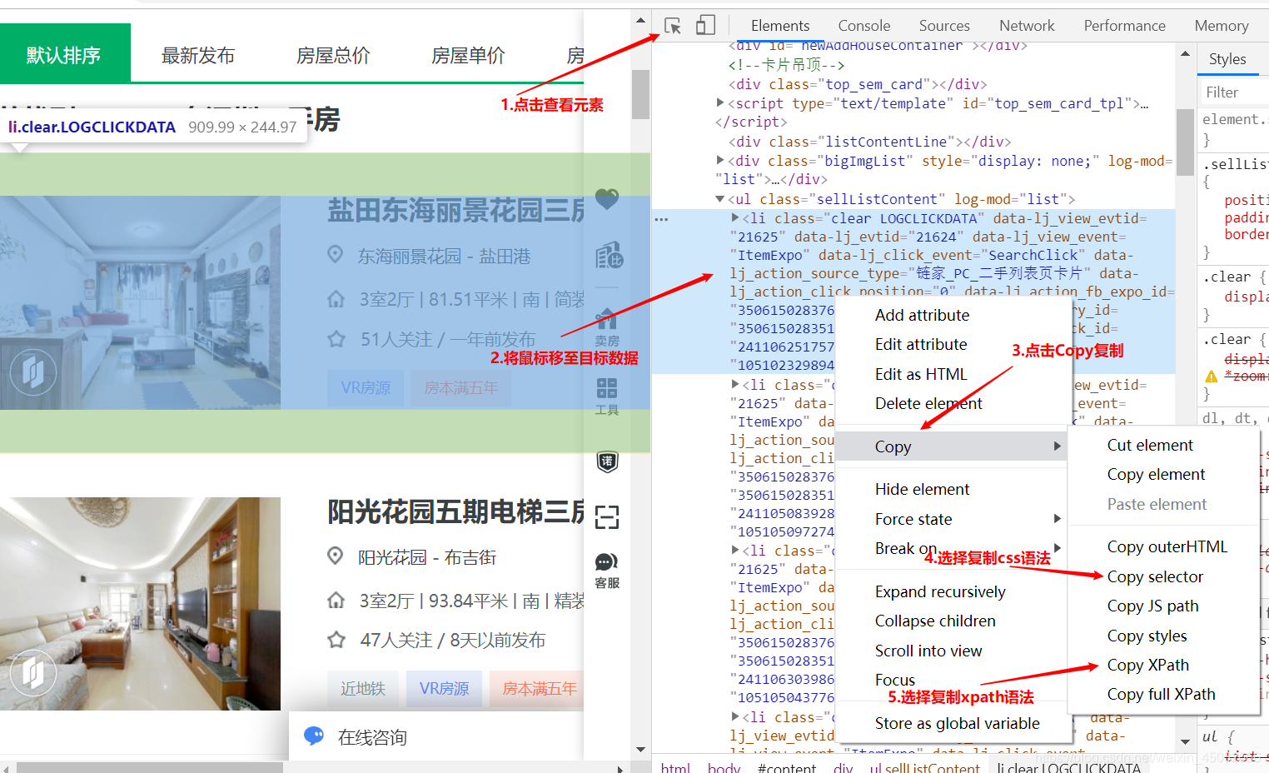Sort by 最新发布

pos(198,55)
